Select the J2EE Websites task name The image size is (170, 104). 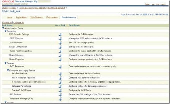click(x=16, y=38)
